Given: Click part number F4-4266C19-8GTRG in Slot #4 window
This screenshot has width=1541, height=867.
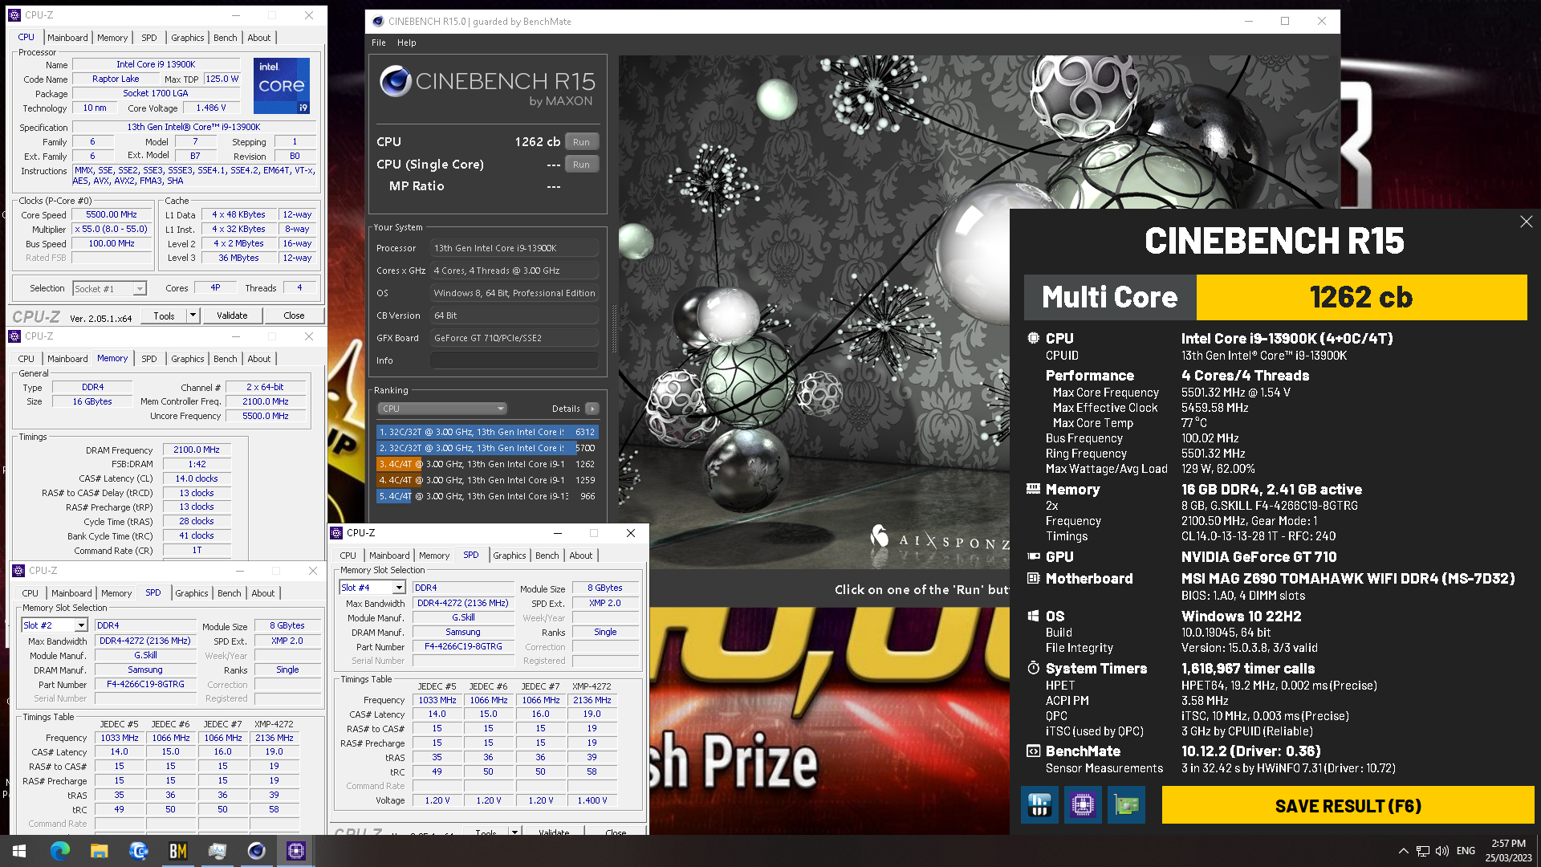Looking at the screenshot, I should click(463, 646).
